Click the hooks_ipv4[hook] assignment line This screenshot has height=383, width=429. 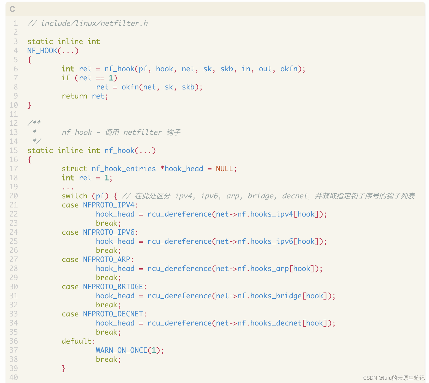[x=211, y=214]
